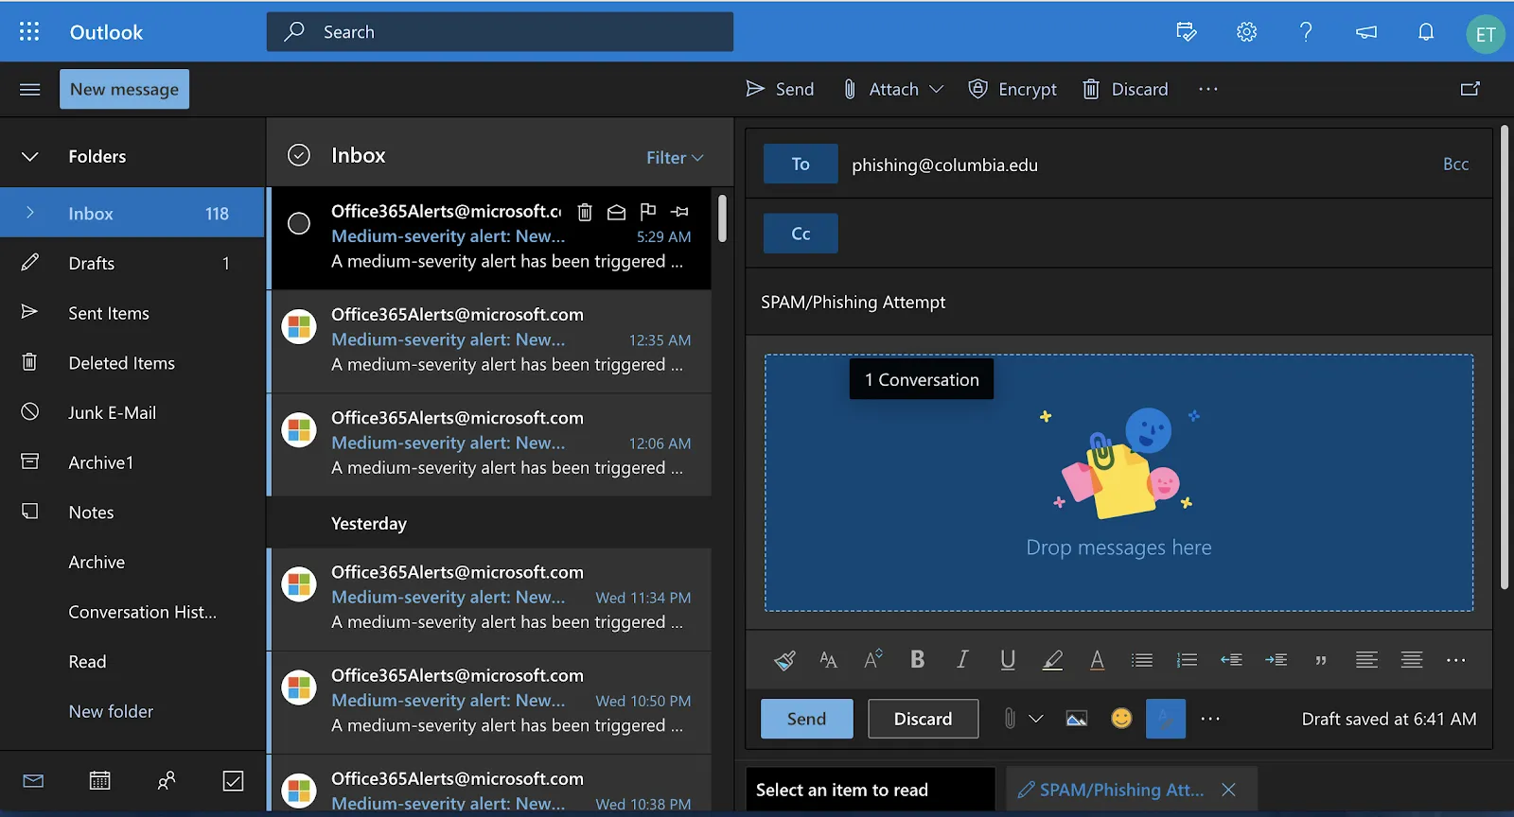Open the notifications bell
The image size is (1514, 817).
(x=1425, y=31)
